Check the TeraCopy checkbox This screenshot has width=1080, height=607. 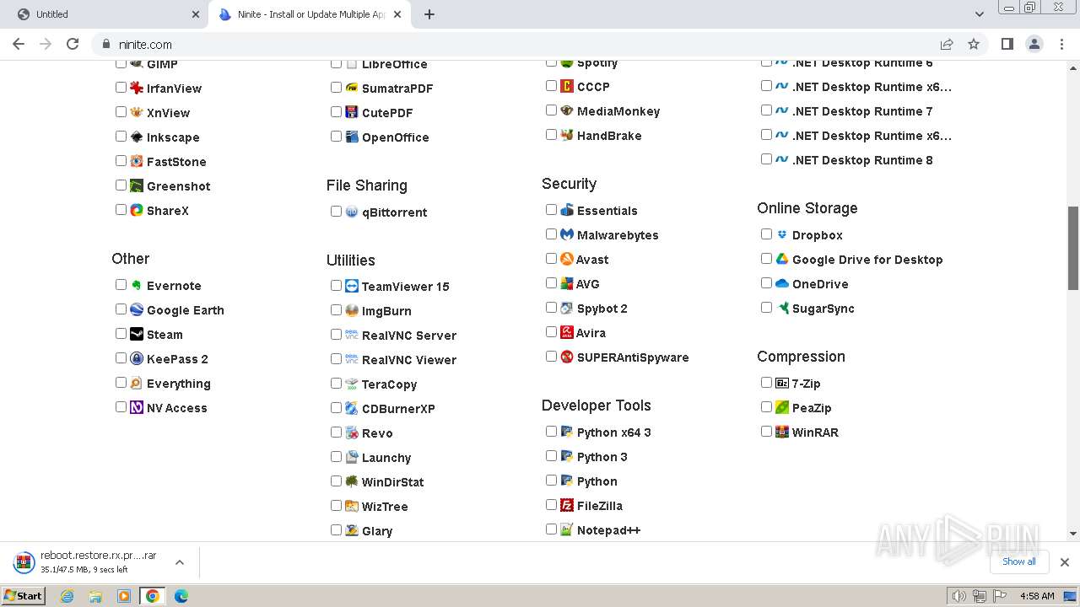coord(336,383)
